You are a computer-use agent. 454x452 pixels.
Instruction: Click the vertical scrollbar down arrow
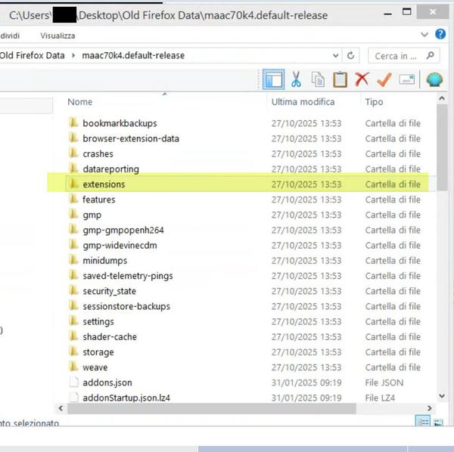click(x=442, y=396)
